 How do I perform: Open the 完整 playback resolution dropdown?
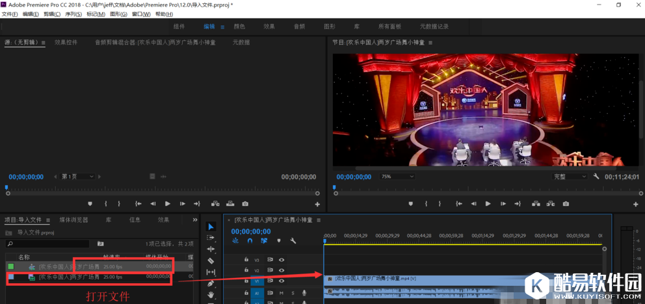click(x=570, y=177)
